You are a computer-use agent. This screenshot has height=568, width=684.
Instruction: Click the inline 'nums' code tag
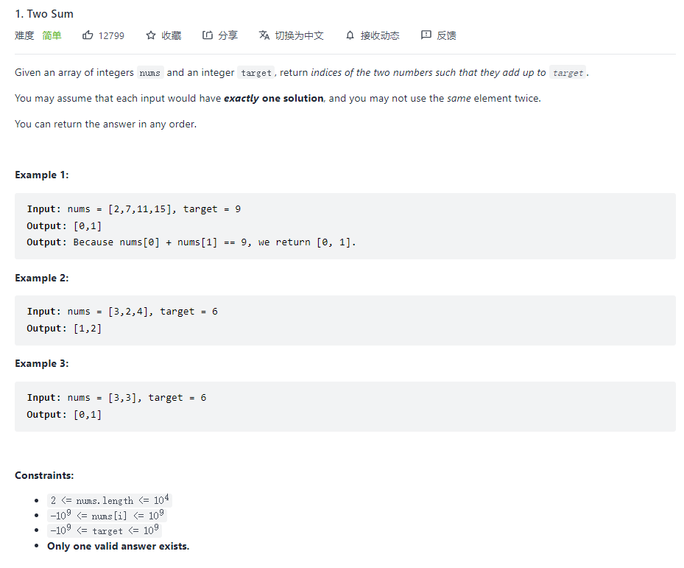pyautogui.click(x=150, y=73)
